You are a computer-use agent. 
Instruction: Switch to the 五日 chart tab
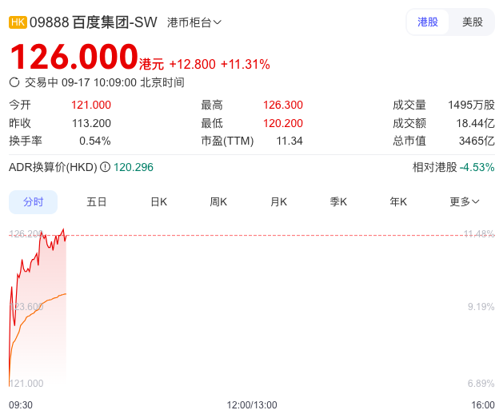97,201
